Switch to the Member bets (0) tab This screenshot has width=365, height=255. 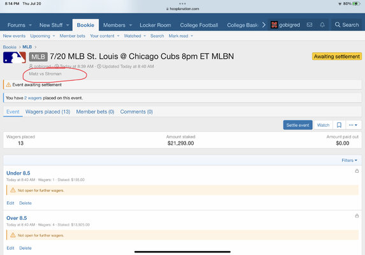95,112
